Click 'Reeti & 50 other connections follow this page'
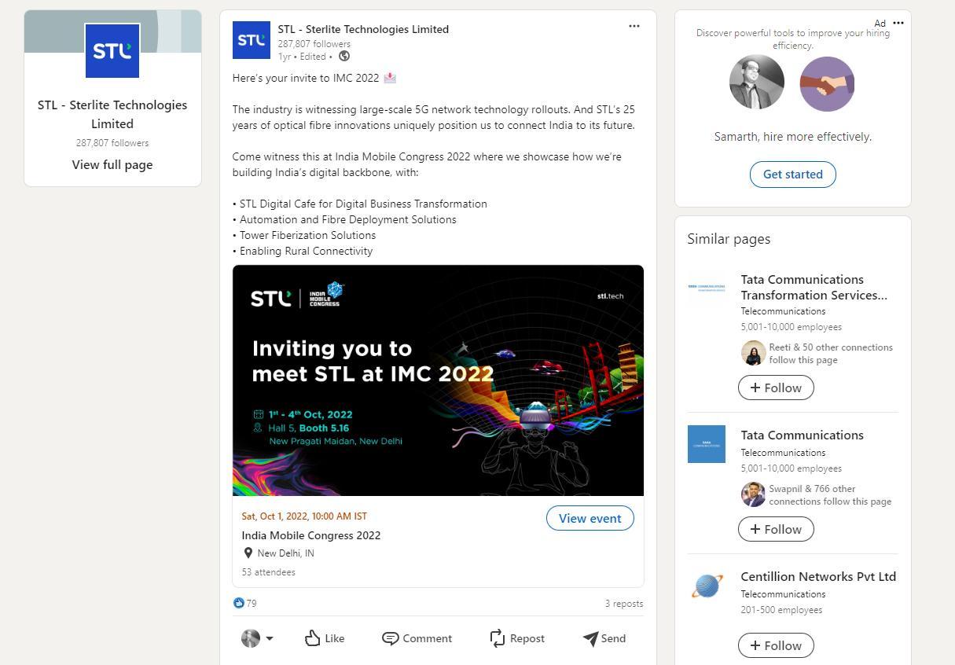The height and width of the screenshot is (665, 955). click(831, 354)
